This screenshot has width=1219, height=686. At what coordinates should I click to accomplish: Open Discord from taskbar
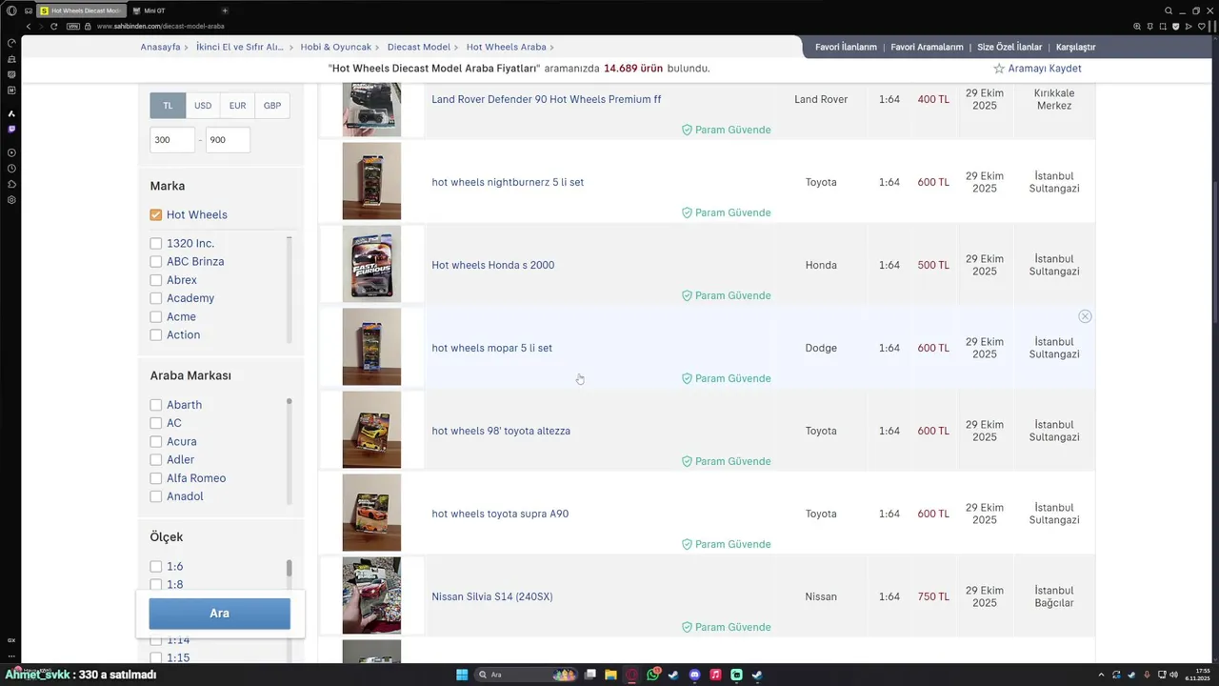pos(694,675)
